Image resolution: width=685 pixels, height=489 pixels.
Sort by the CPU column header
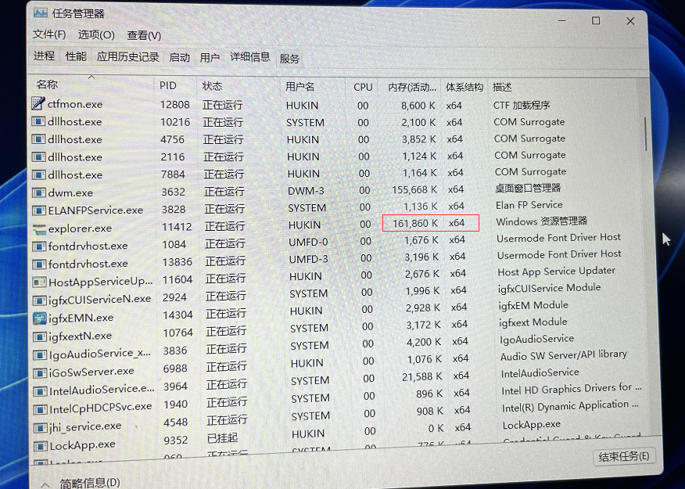coord(363,87)
